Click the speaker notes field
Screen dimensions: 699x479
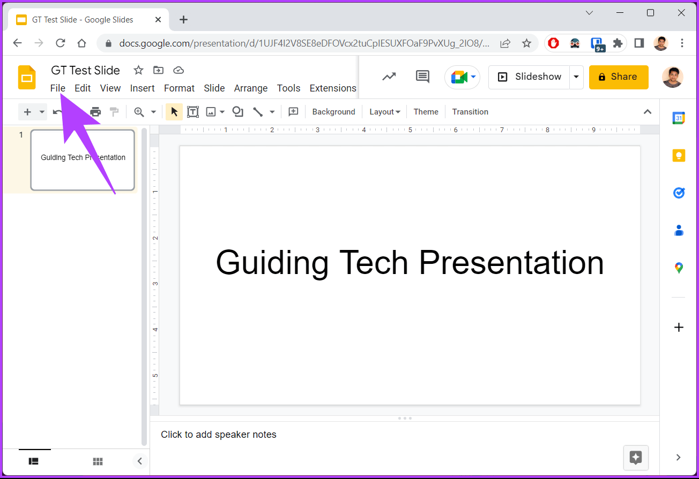219,434
